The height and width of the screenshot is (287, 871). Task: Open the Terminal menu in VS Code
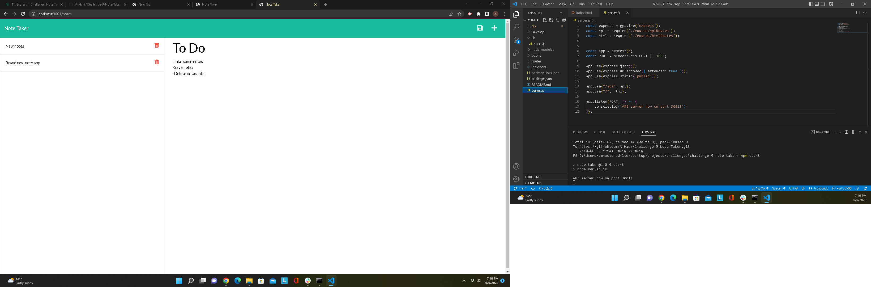(x=595, y=4)
